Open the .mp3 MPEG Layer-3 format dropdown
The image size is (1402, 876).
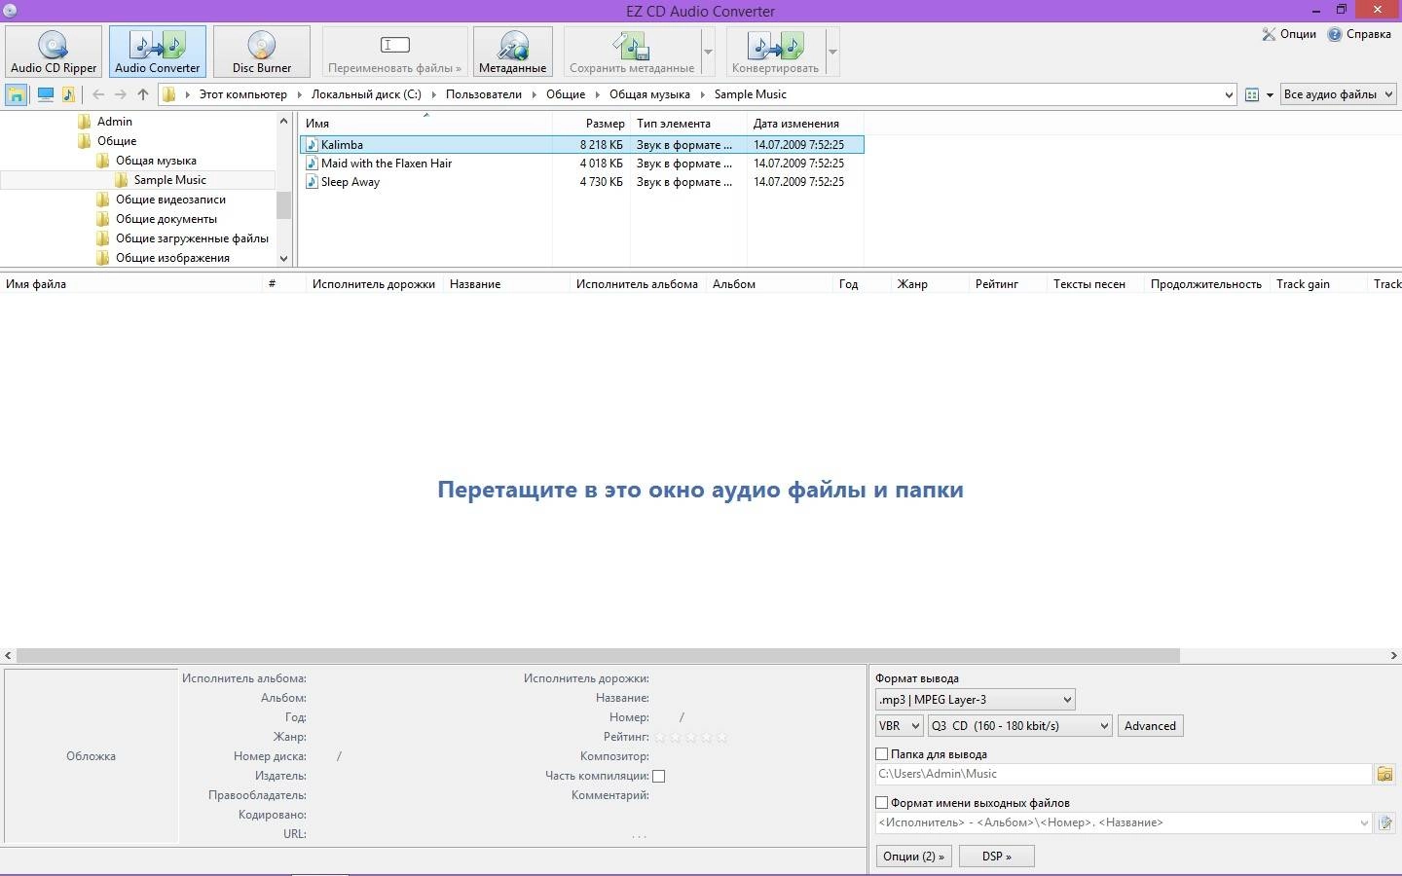[x=975, y=700]
